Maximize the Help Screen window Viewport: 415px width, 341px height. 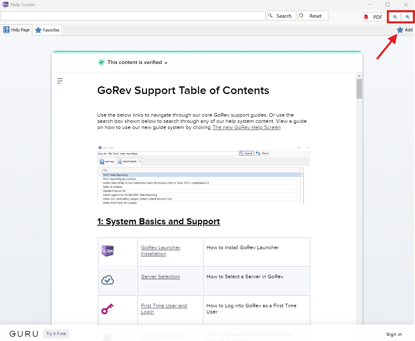[x=387, y=4]
